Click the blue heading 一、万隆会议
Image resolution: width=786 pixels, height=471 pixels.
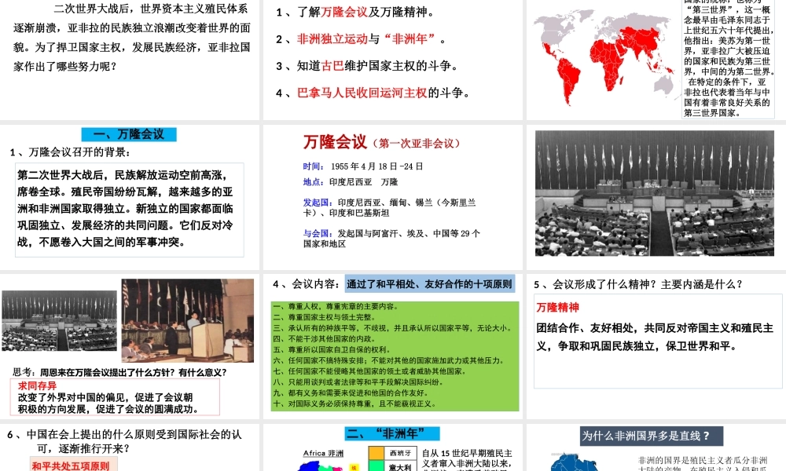[x=129, y=134]
